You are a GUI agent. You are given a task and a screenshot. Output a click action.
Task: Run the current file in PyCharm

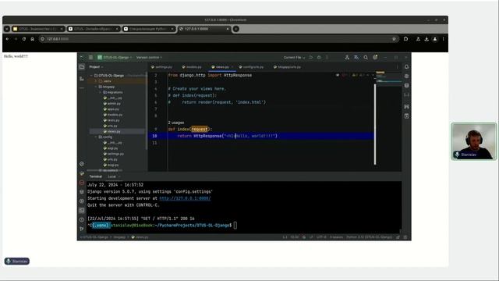[x=311, y=57]
